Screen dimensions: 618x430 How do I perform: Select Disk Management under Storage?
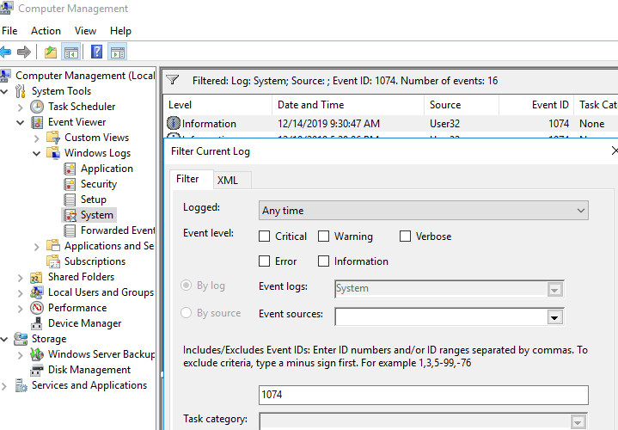[89, 370]
